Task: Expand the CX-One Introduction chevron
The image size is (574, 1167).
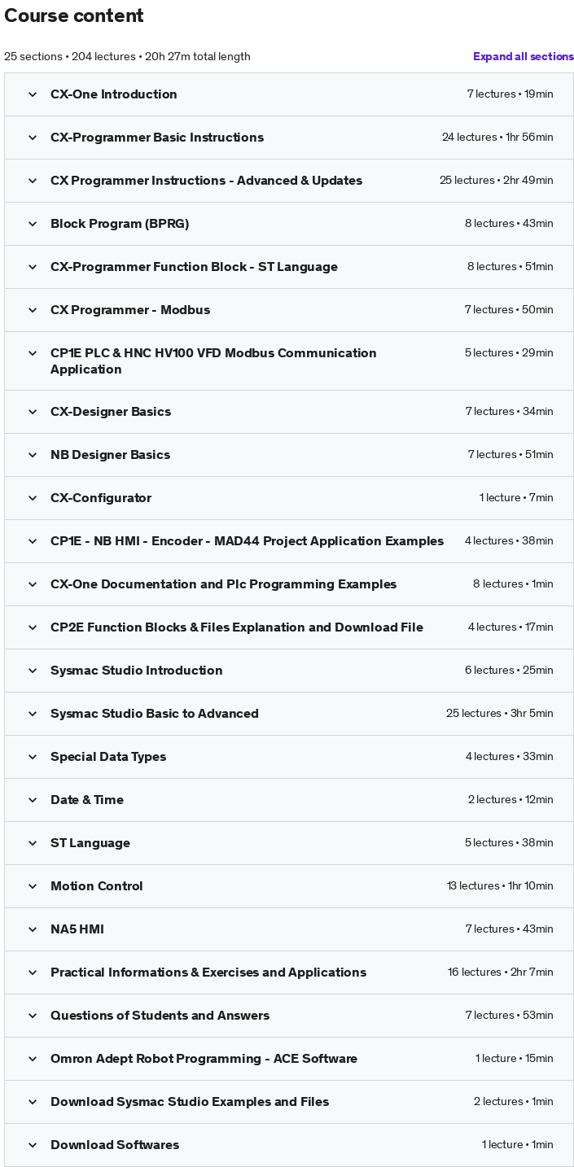Action: click(33, 94)
